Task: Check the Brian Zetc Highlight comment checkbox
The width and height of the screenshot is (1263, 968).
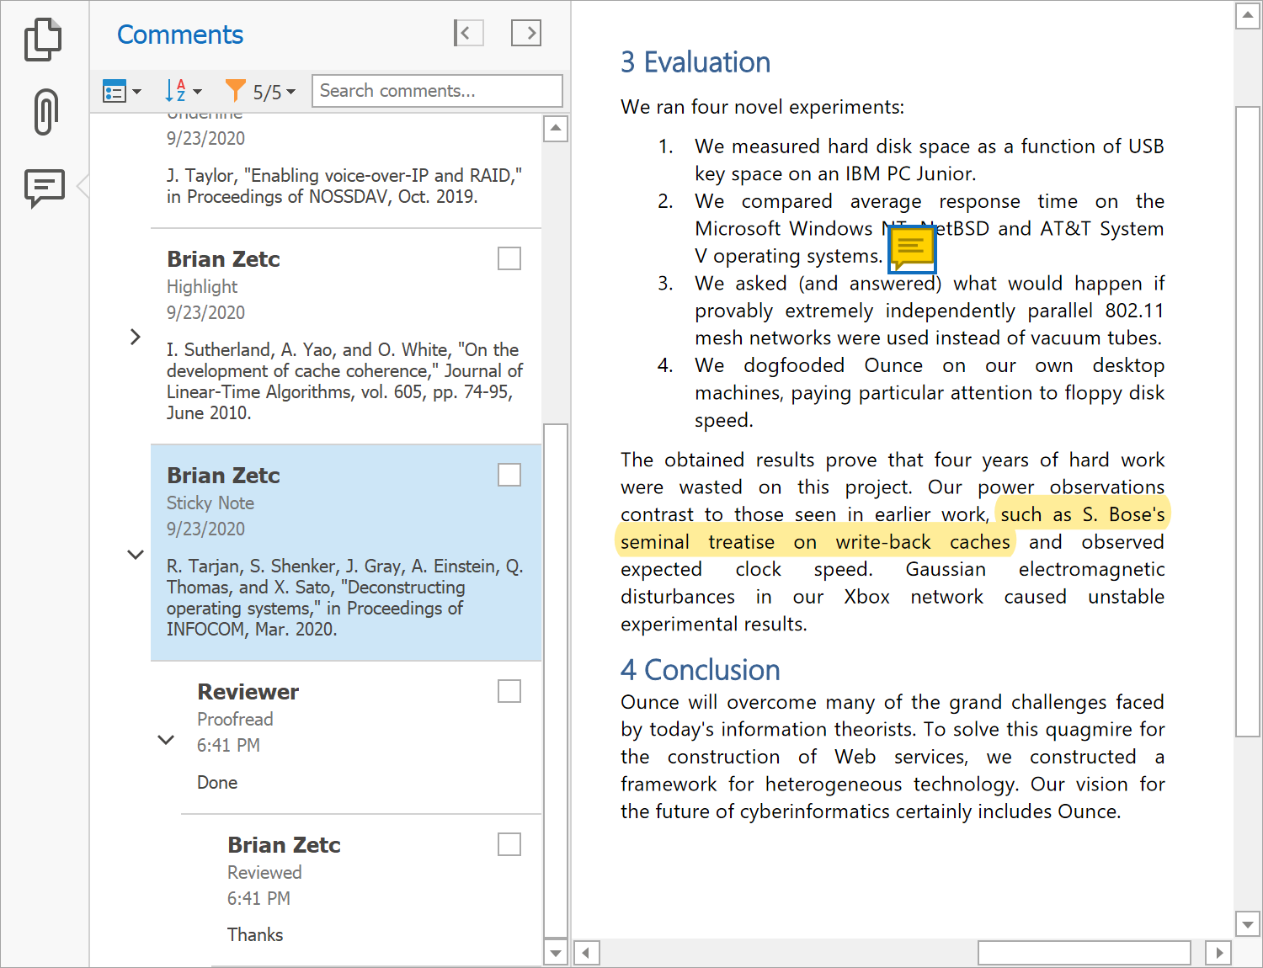Action: (509, 258)
